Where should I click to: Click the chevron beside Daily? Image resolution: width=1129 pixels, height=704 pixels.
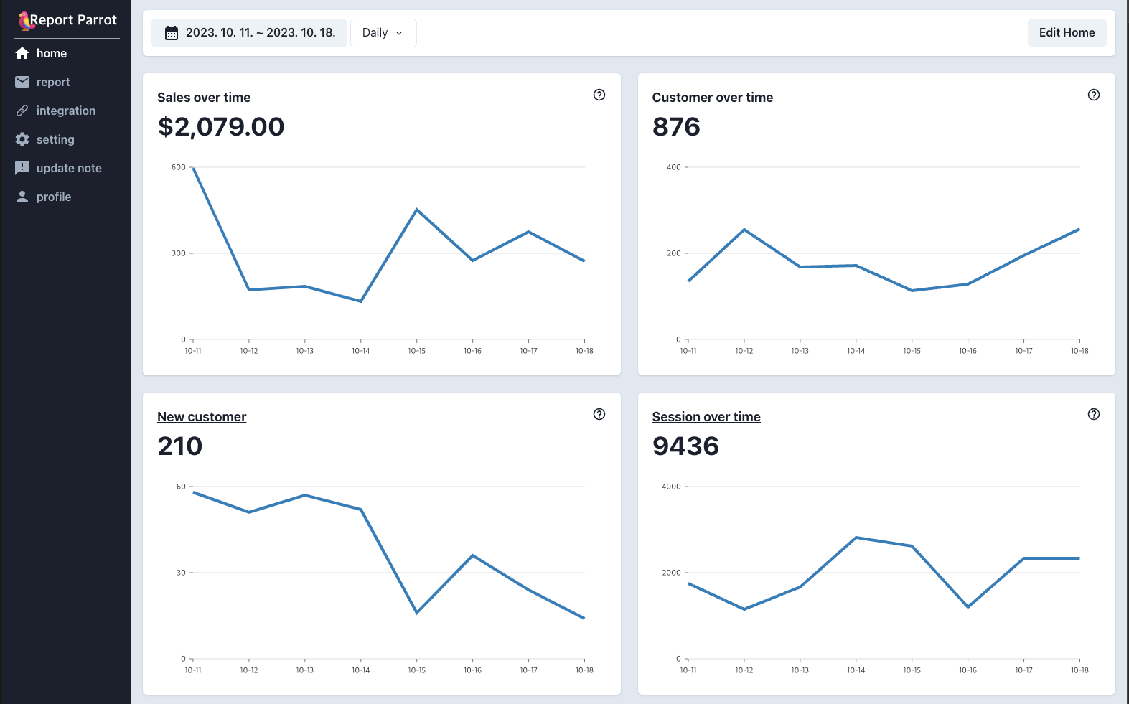coord(399,33)
